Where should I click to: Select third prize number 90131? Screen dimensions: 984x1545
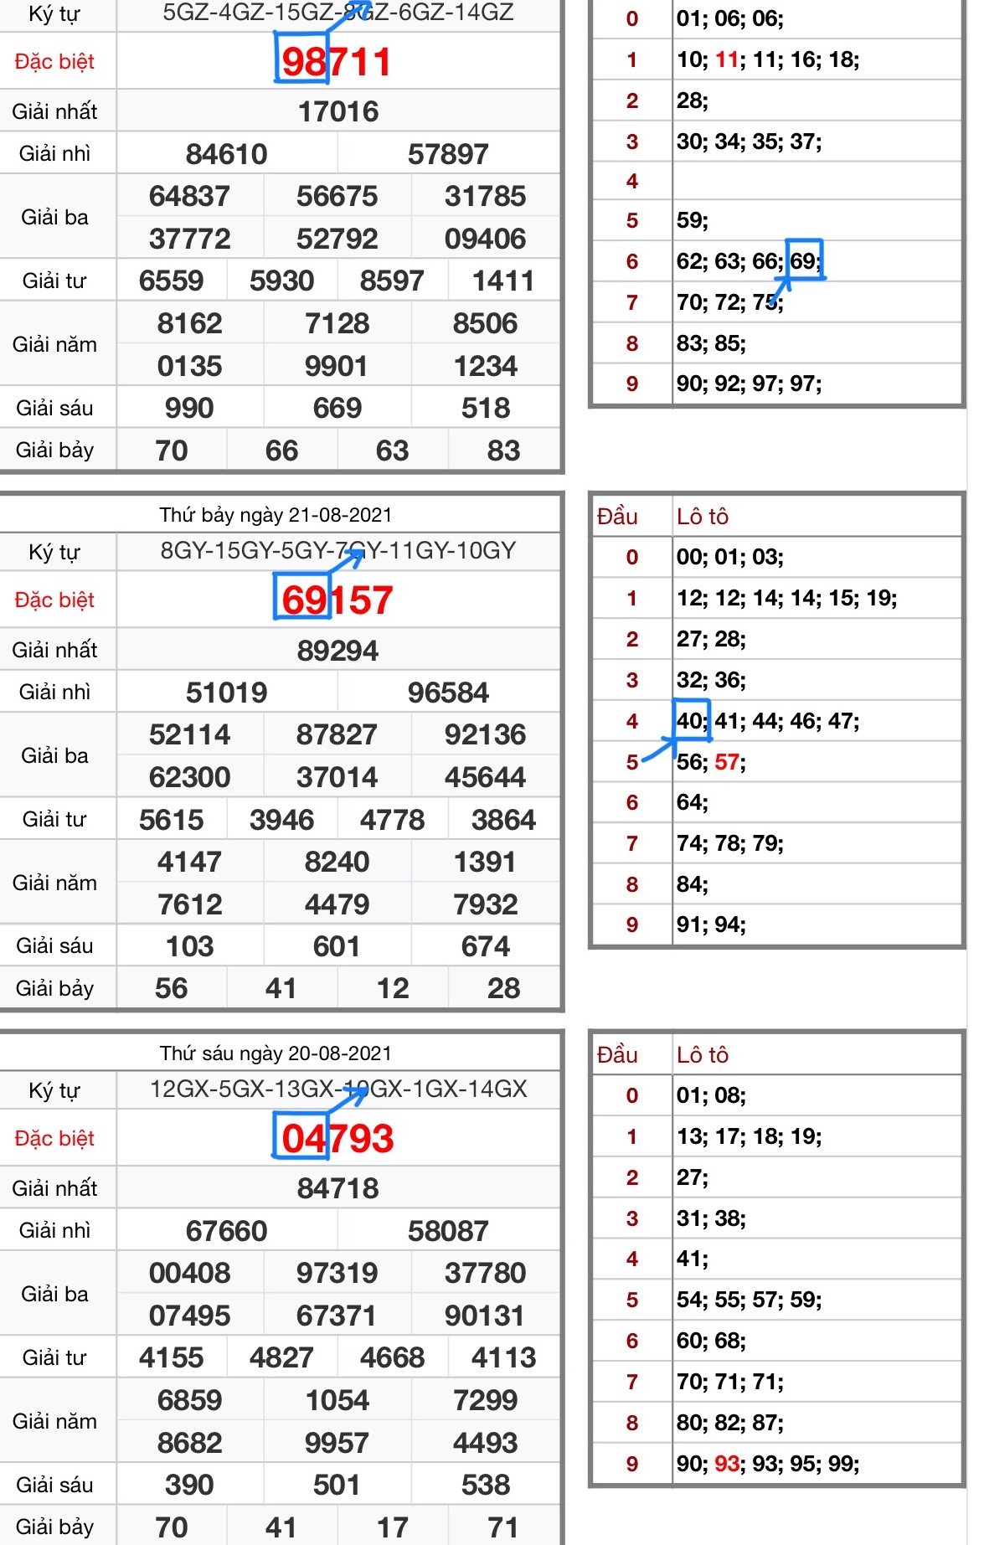486,1316
